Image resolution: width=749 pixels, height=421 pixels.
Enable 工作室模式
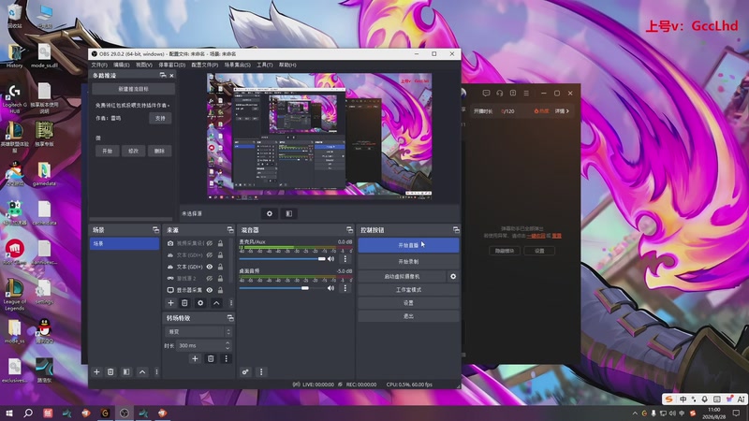[408, 289]
